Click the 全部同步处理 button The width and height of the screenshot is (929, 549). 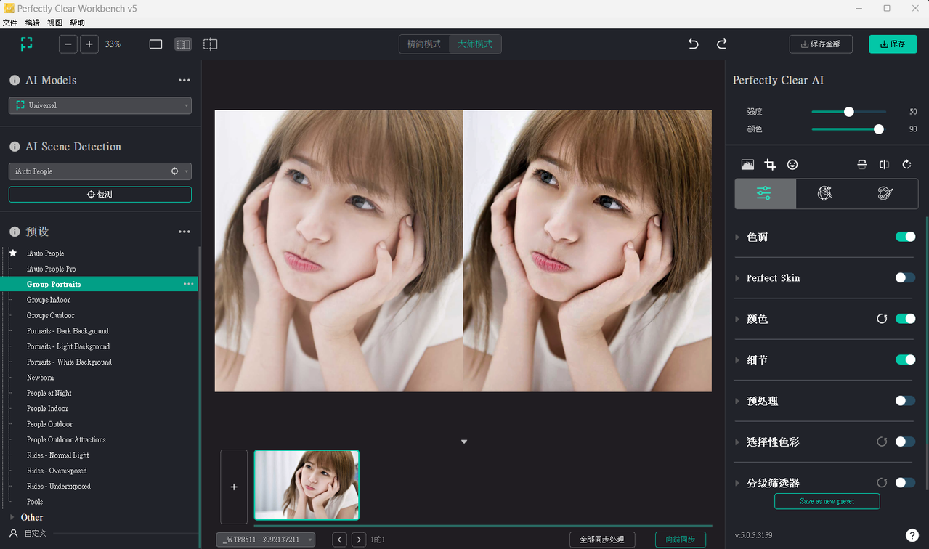tap(602, 540)
